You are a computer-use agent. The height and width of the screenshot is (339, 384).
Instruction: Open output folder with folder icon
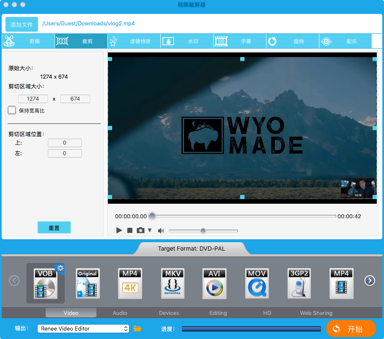point(137,328)
